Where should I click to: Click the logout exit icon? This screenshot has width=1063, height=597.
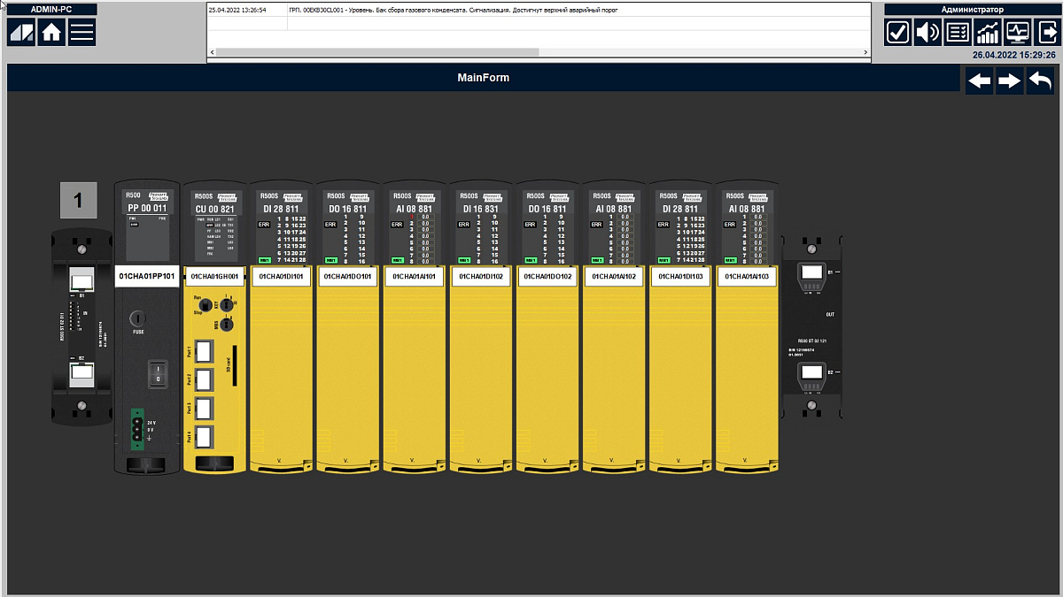coord(1046,33)
